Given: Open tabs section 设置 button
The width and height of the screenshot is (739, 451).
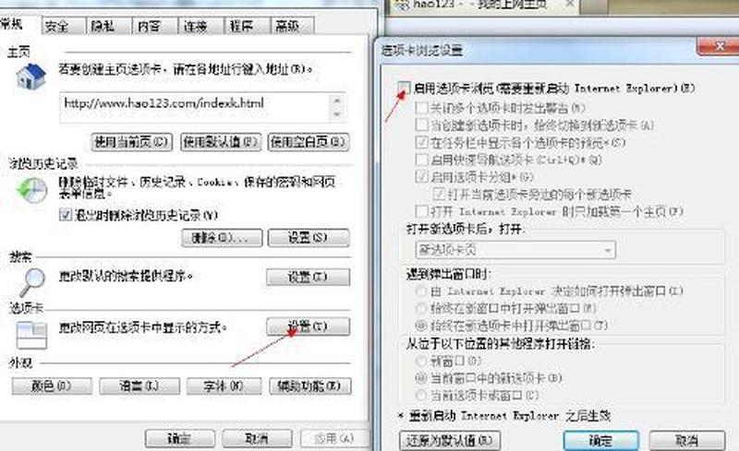Looking at the screenshot, I should 309,326.
